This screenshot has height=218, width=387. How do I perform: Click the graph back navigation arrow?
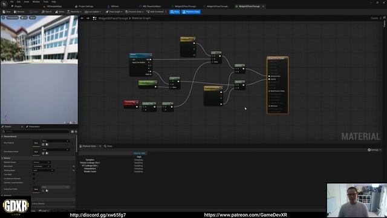coord(82,18)
